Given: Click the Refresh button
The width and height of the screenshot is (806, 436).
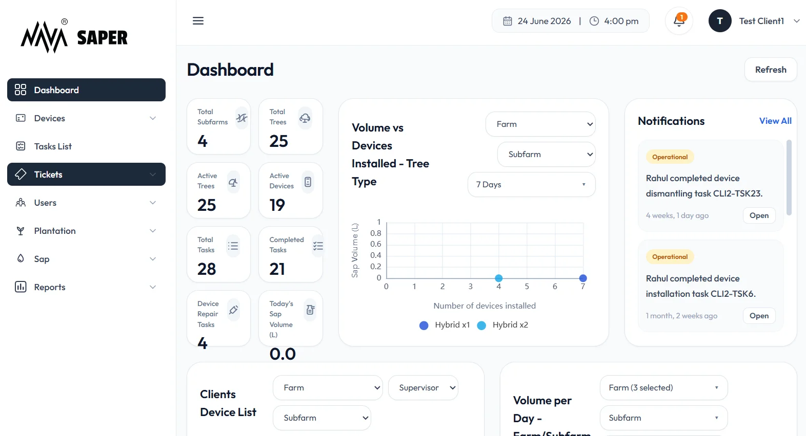Looking at the screenshot, I should tap(771, 70).
